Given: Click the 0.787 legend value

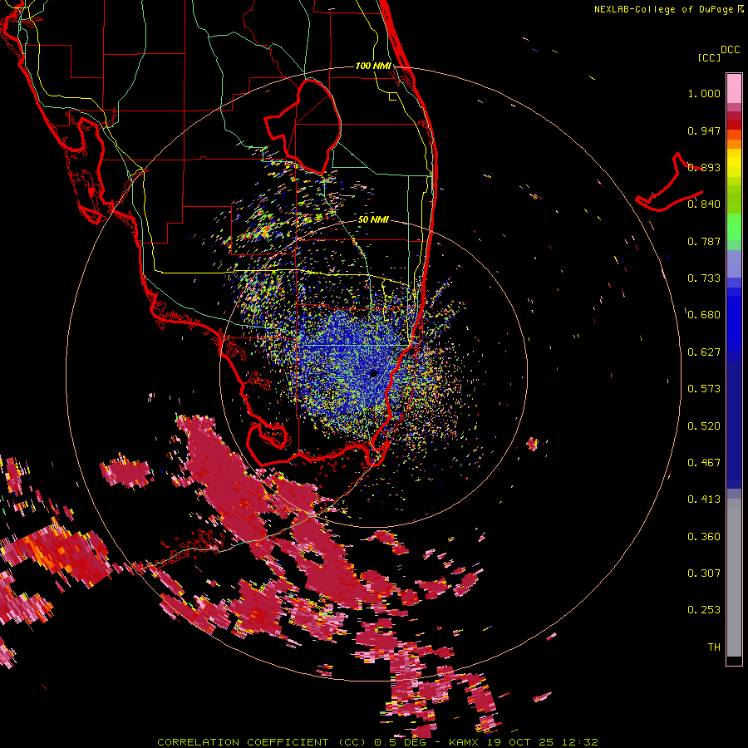Looking at the screenshot, I should (x=704, y=241).
